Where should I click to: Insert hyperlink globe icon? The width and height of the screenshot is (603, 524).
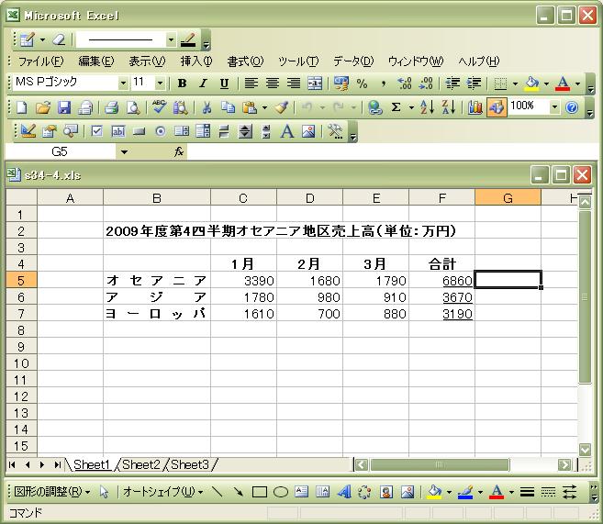[x=375, y=107]
